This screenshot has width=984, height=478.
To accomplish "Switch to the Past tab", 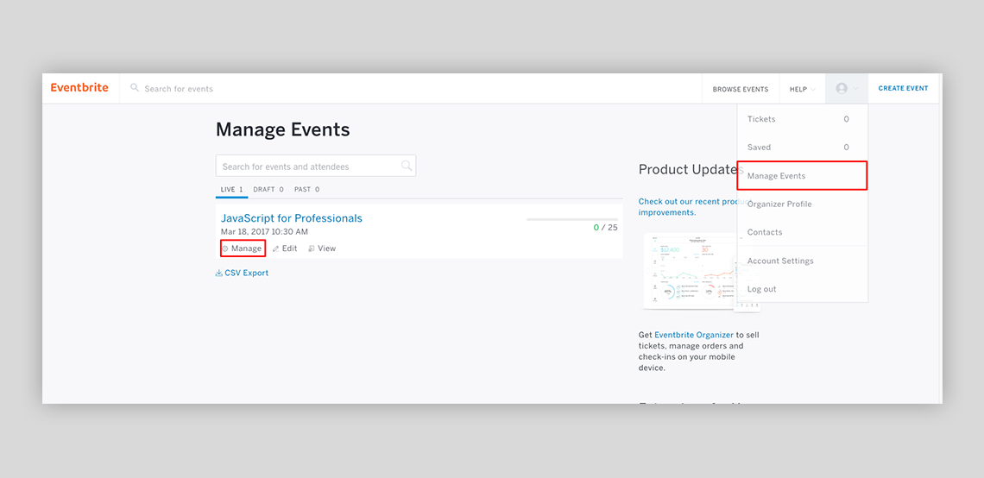I will click(307, 190).
